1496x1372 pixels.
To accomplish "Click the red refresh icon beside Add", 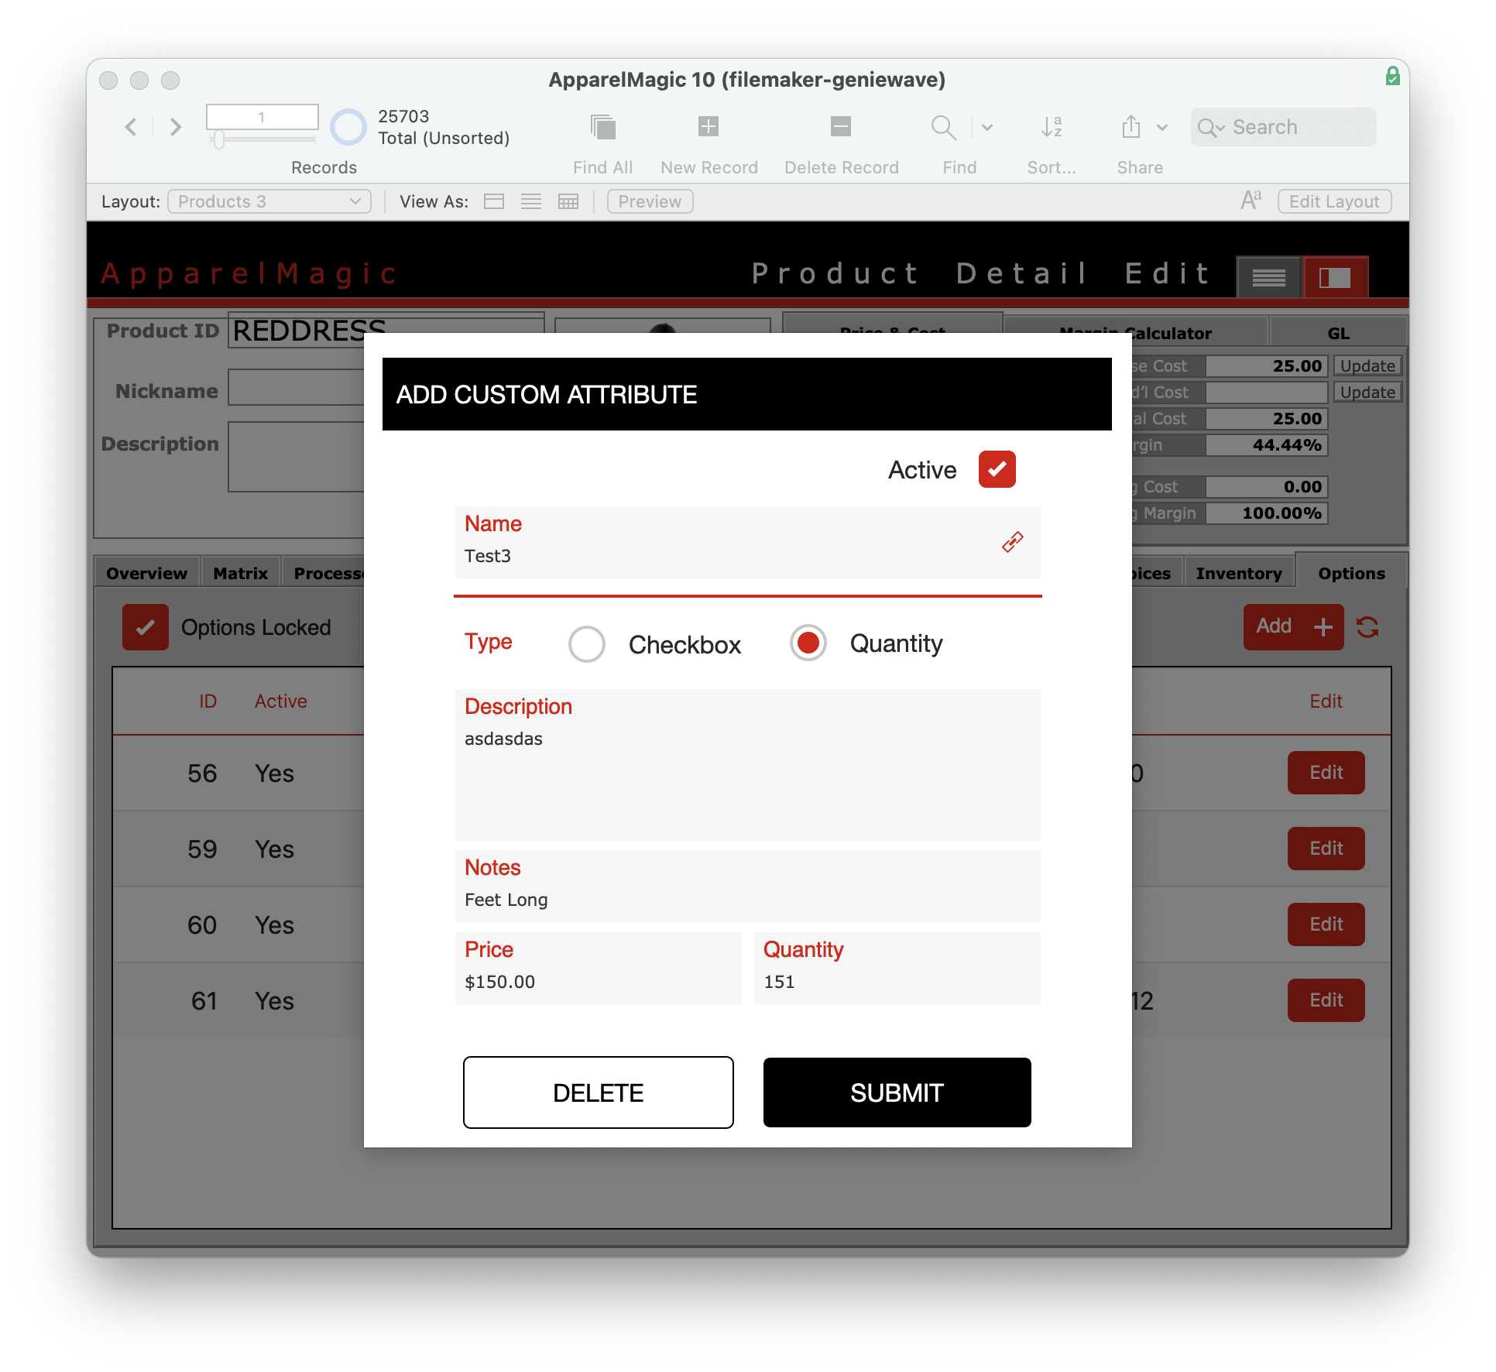I will pyautogui.click(x=1367, y=627).
